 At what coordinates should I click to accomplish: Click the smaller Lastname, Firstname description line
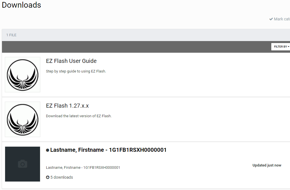[x=83, y=168]
